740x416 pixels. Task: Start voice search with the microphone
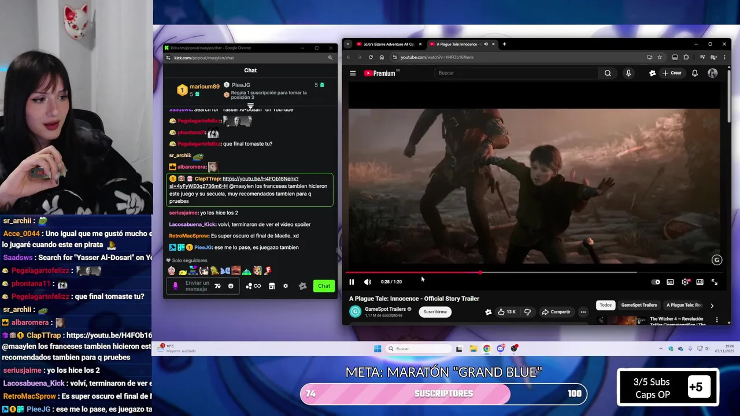[x=628, y=73]
